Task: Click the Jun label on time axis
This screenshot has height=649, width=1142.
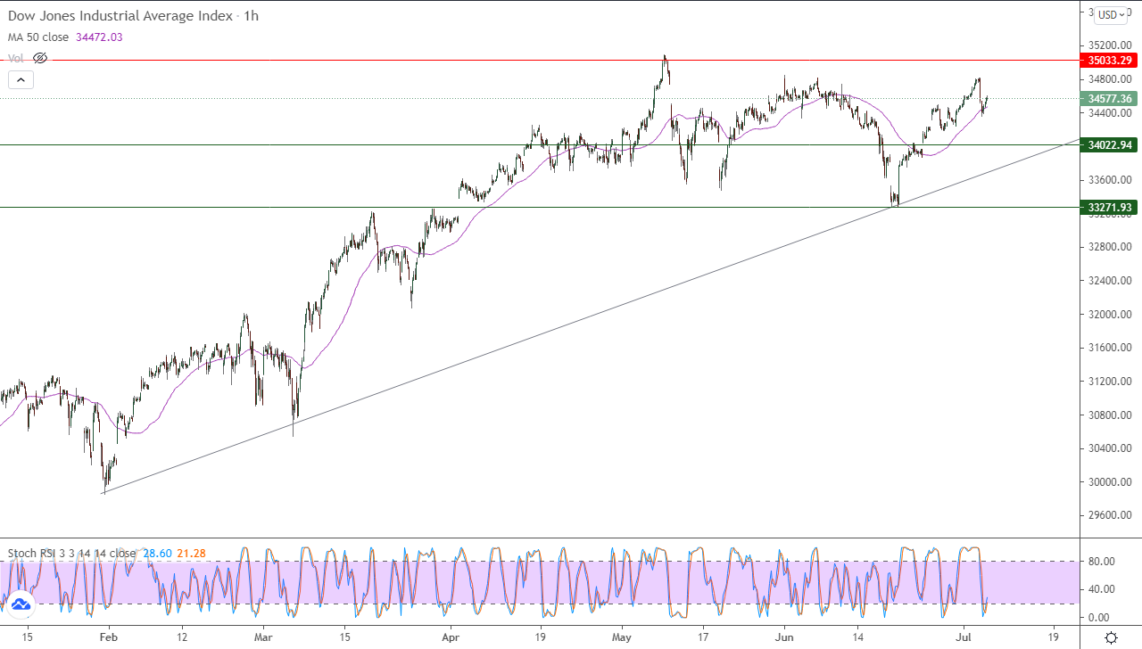Action: [784, 637]
